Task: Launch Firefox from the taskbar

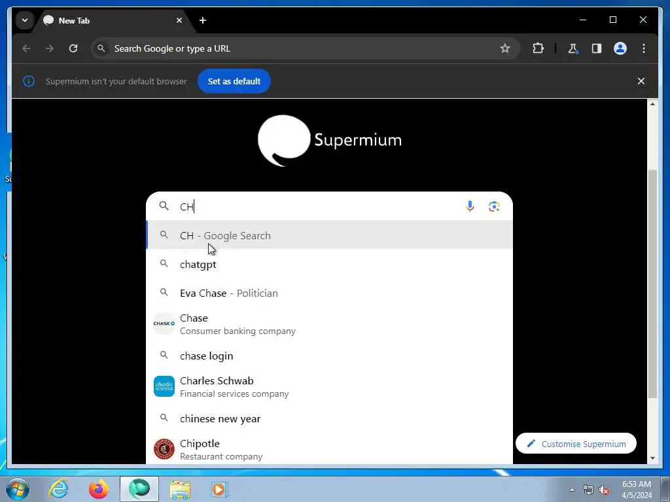Action: [x=99, y=489]
